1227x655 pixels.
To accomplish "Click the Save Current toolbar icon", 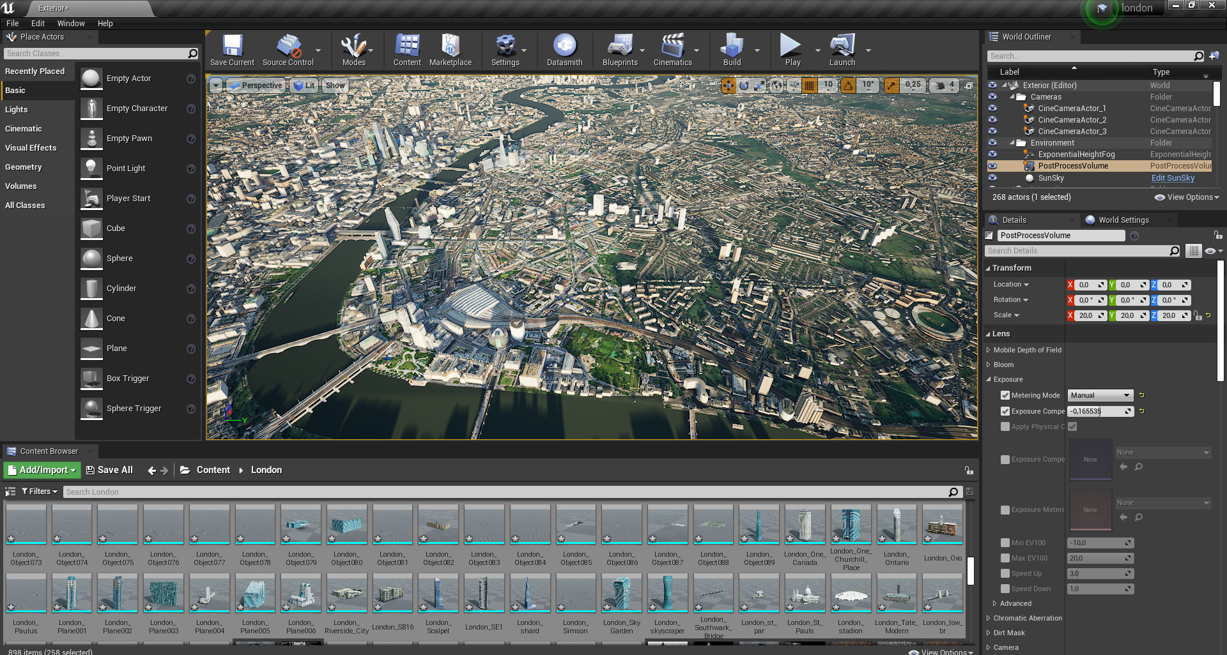I will point(232,50).
